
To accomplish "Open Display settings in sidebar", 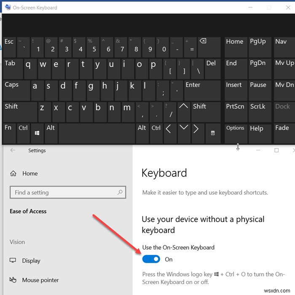I will (x=31, y=260).
